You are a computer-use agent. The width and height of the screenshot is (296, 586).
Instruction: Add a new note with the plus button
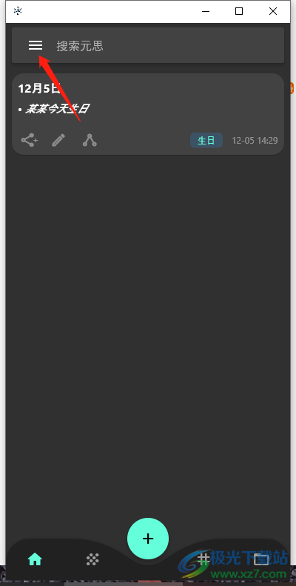tap(148, 539)
